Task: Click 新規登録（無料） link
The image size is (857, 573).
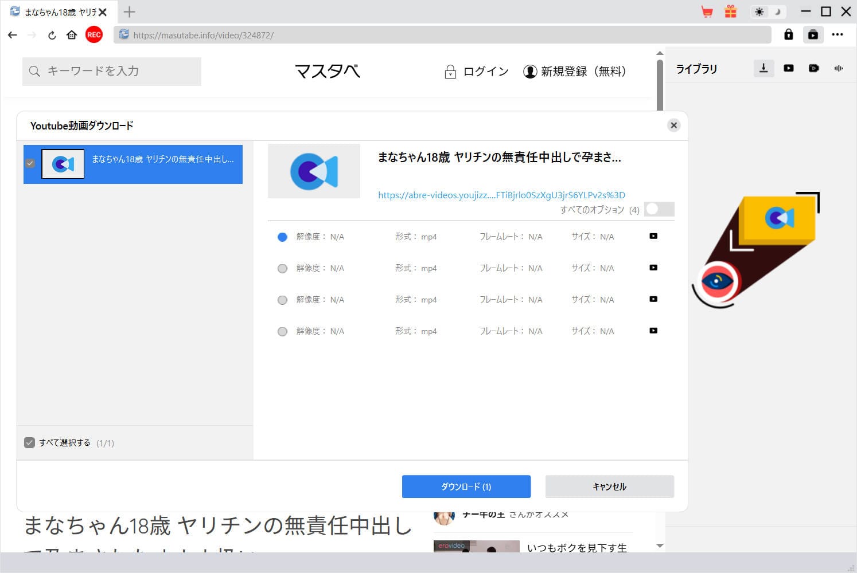Action: 575,71
